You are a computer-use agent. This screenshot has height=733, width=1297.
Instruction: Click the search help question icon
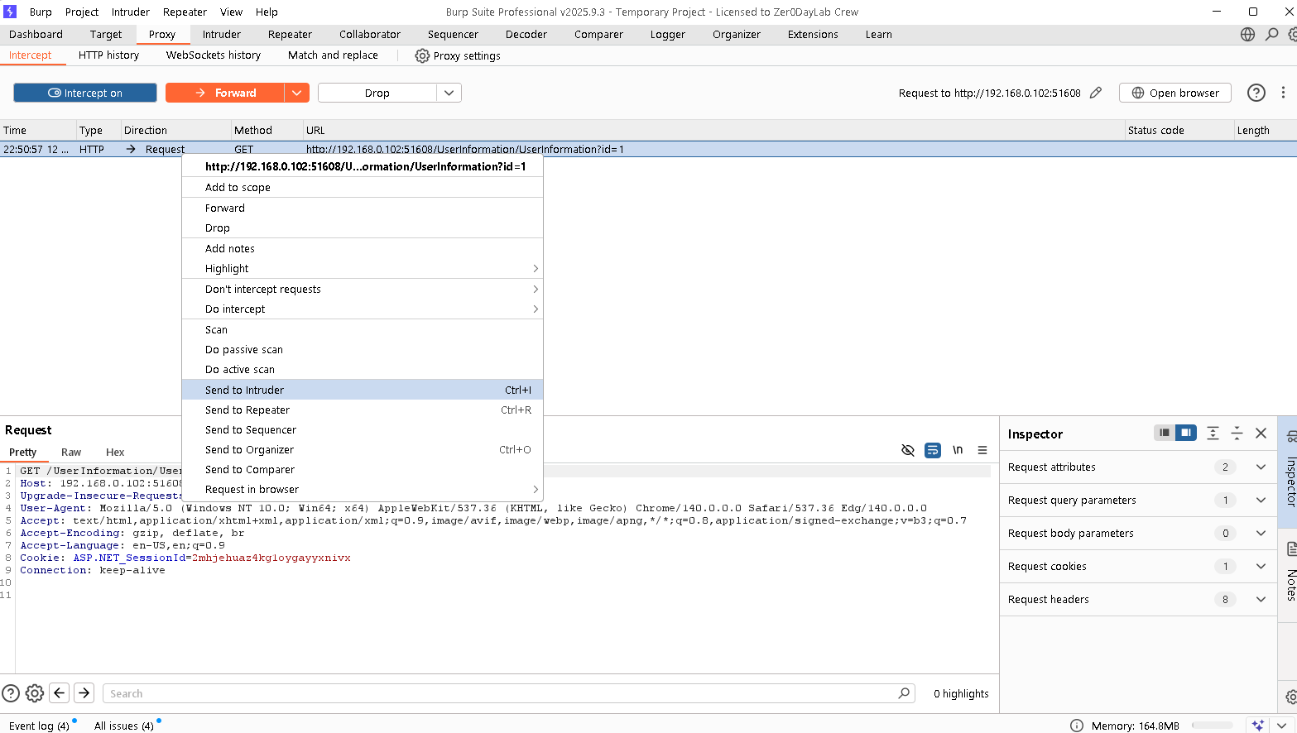11,693
